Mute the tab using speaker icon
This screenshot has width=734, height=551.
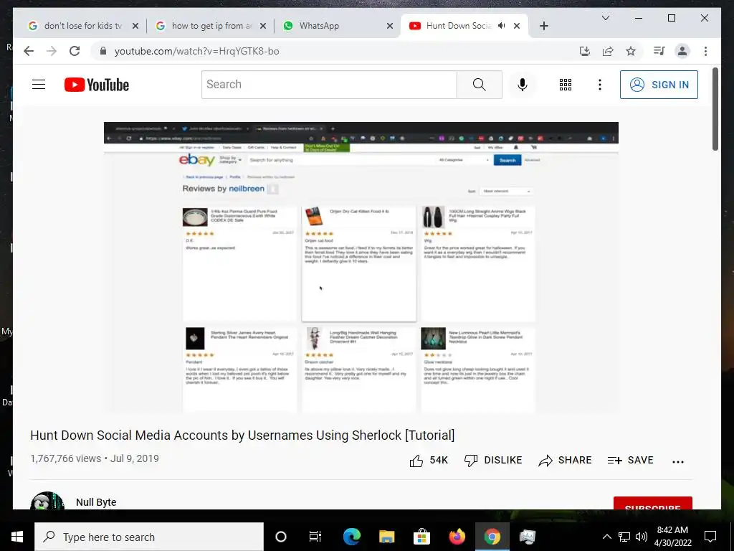tap(501, 26)
